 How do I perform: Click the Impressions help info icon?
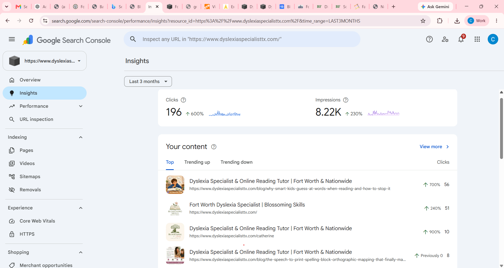click(x=346, y=100)
